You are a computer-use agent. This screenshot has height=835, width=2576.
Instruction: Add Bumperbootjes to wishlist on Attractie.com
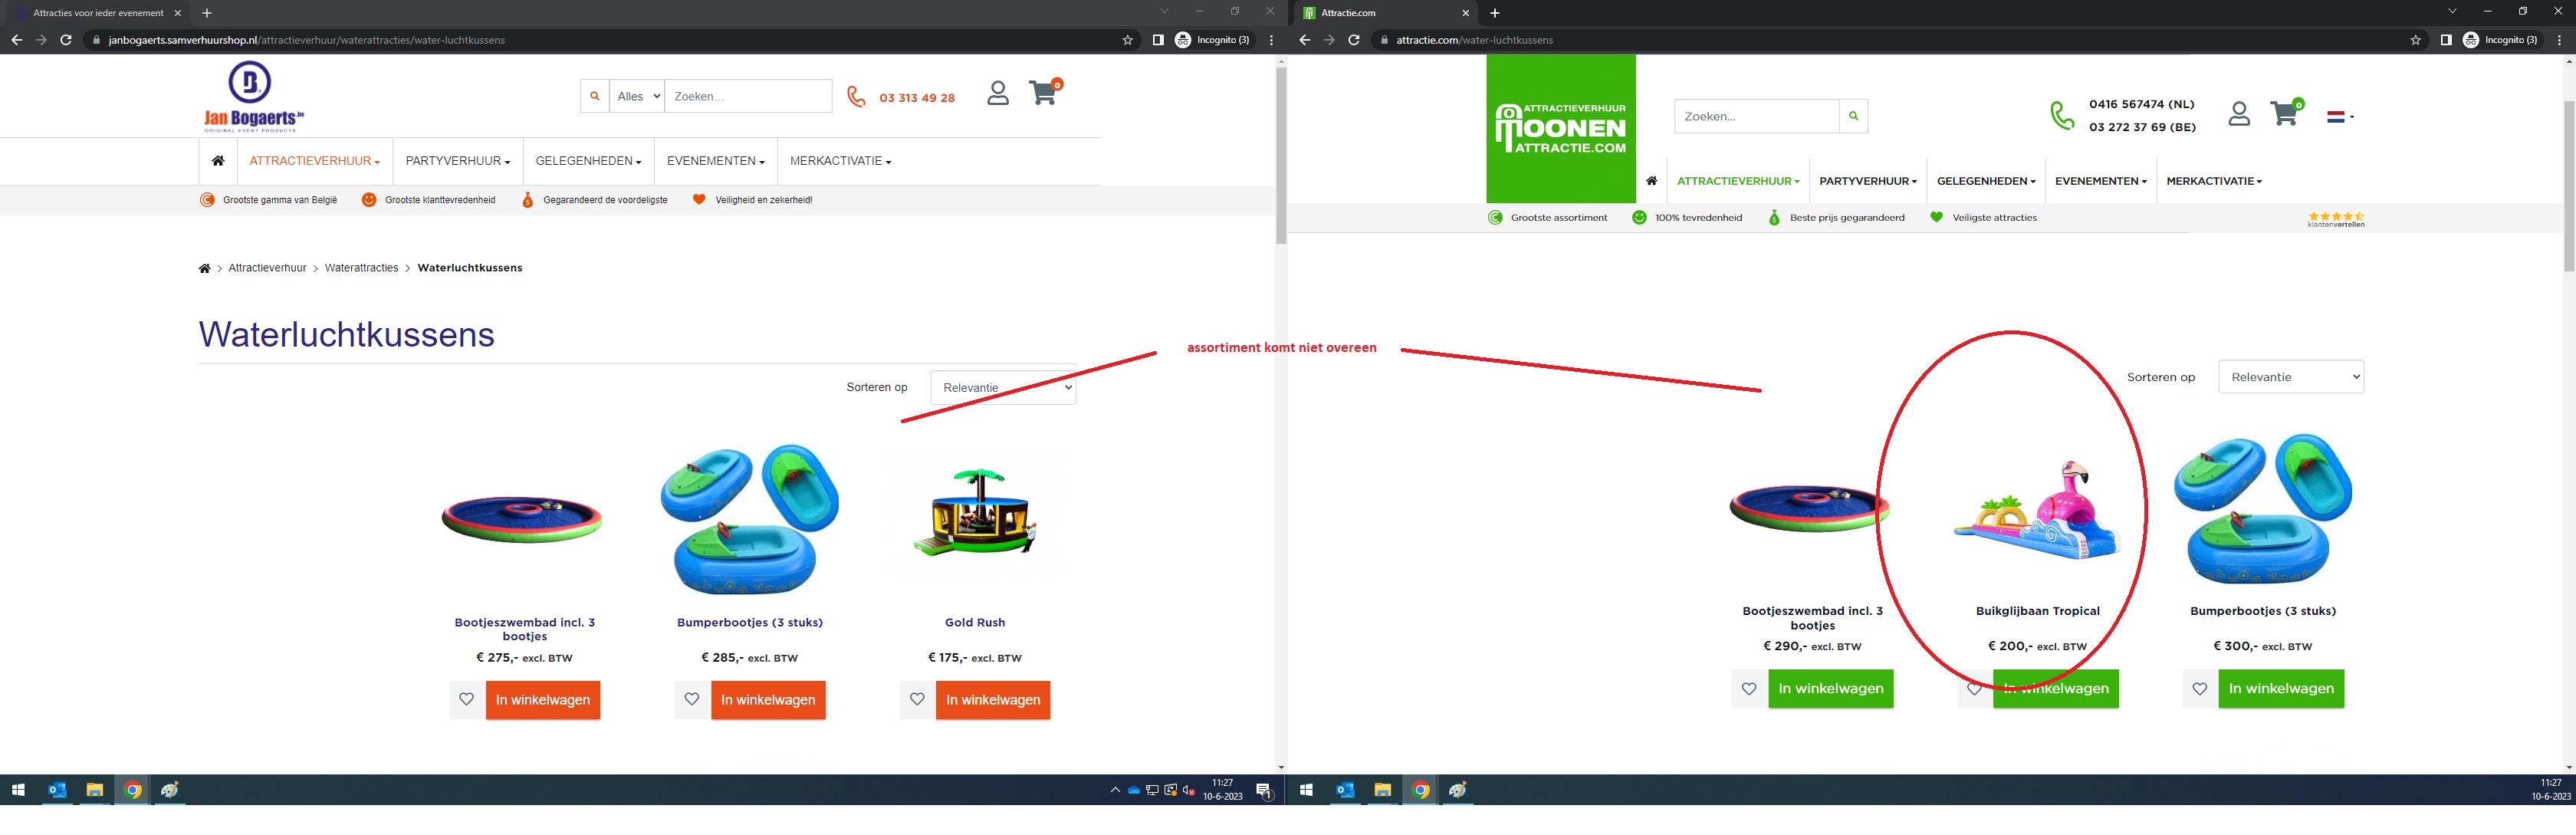pos(2200,688)
